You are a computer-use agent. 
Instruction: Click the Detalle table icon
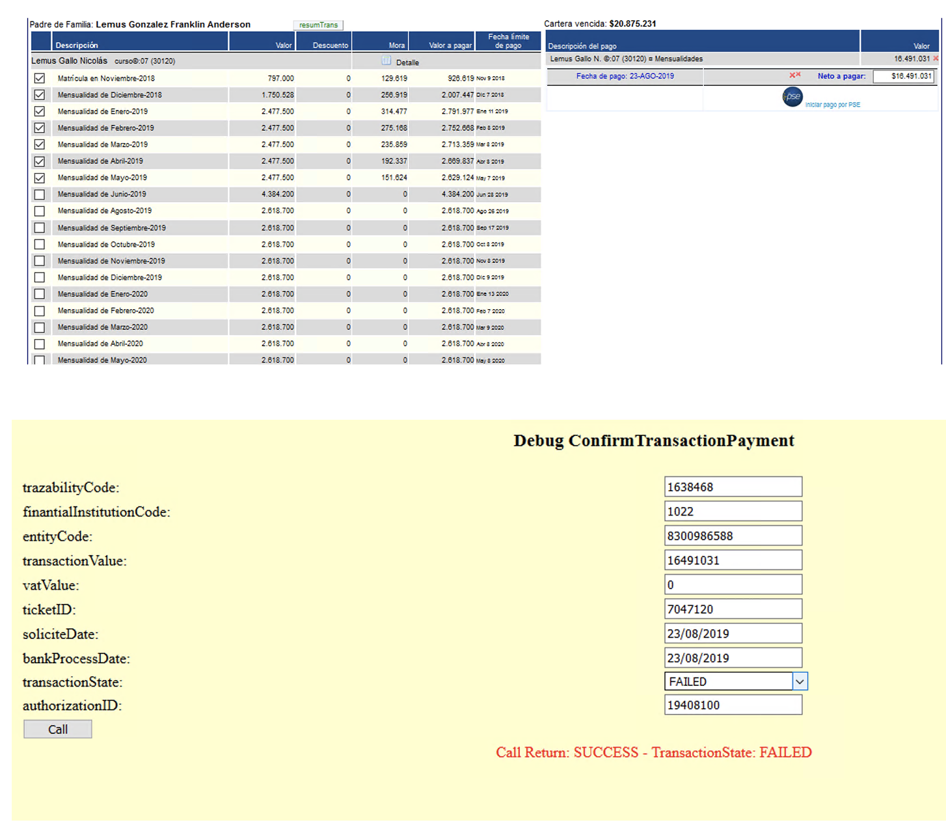point(386,61)
